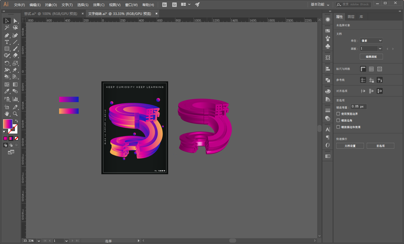Pick the Lasso tool
Viewport: 404px width, 244px height.
[15, 28]
